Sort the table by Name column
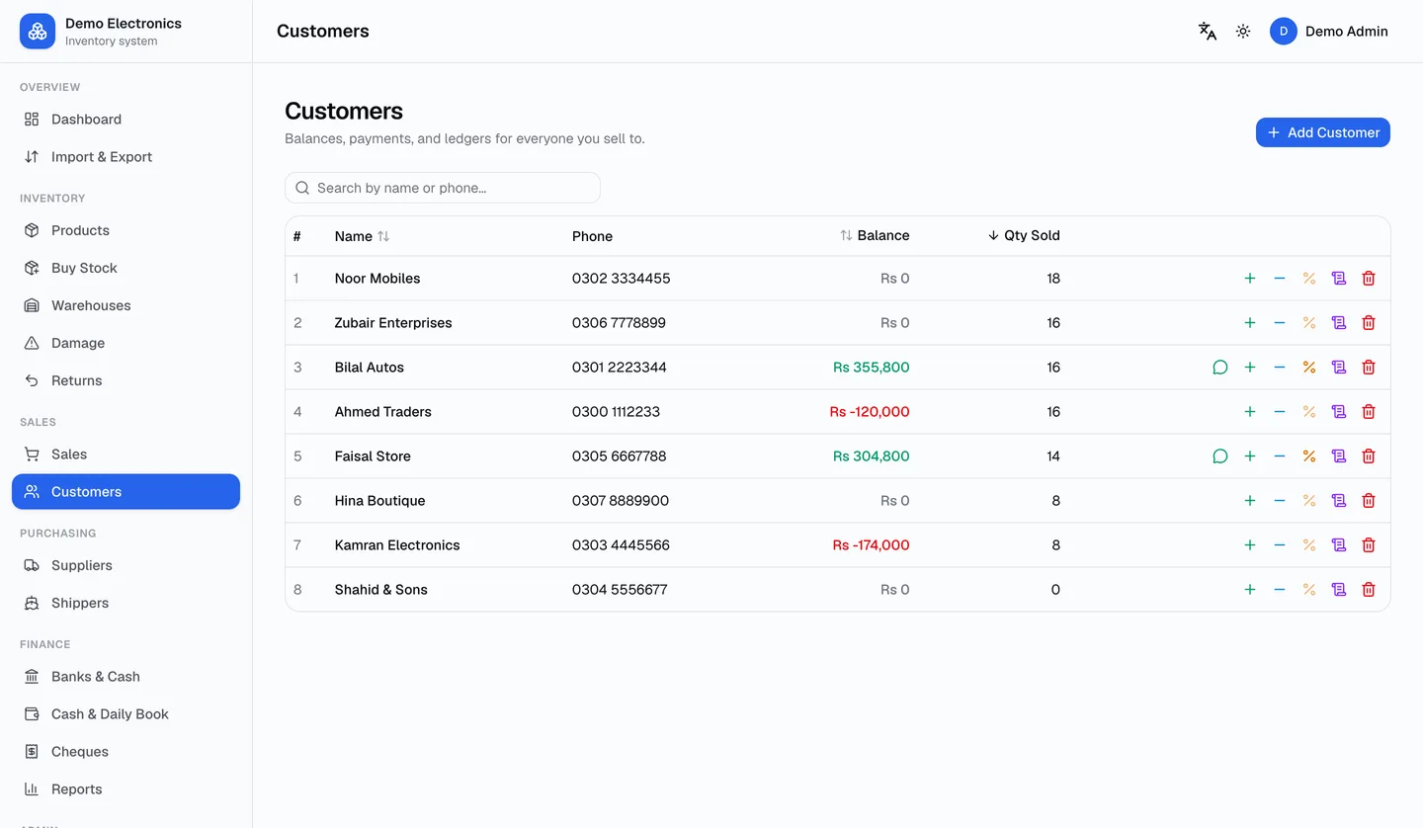The height and width of the screenshot is (828, 1423). (x=362, y=236)
